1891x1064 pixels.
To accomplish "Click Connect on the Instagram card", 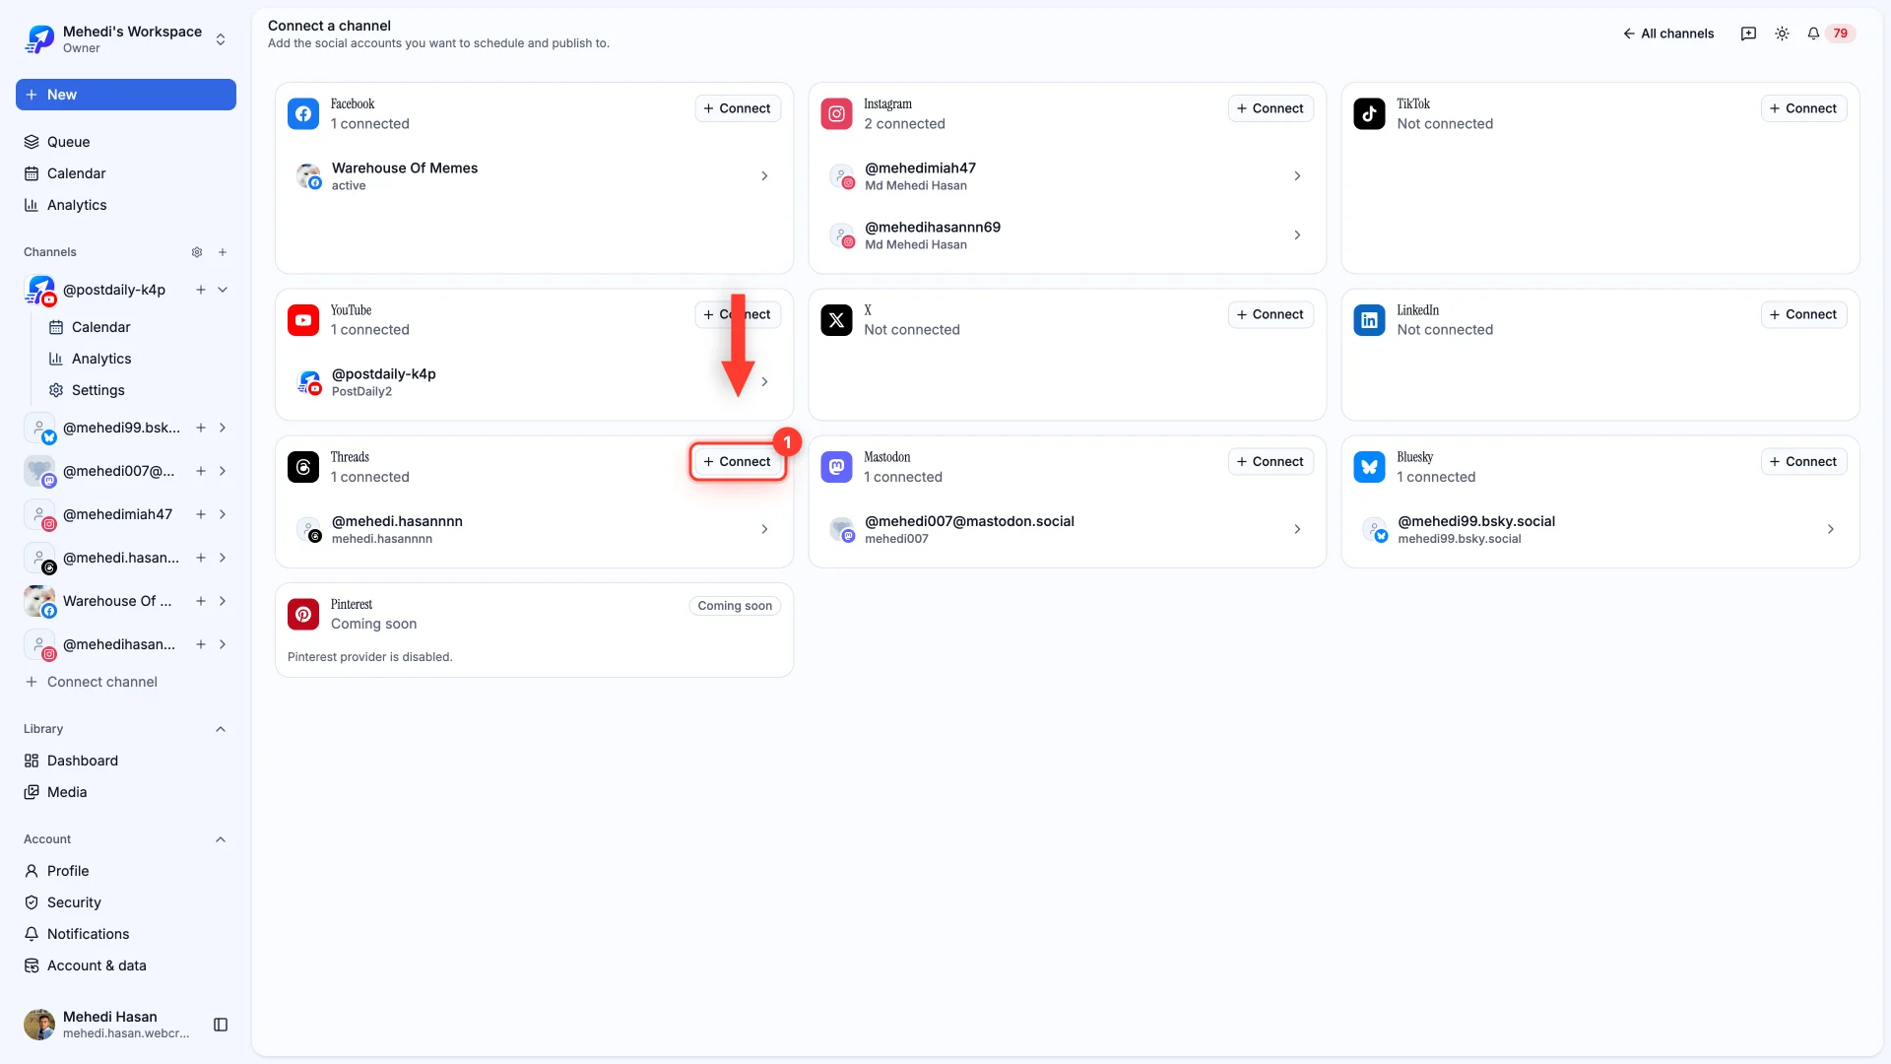I will (x=1271, y=108).
